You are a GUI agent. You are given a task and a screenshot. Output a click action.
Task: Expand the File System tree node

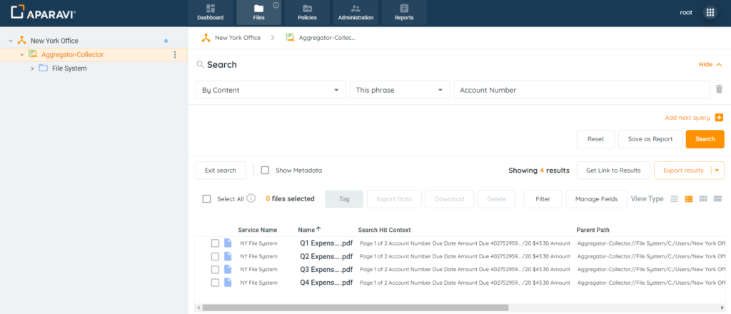pos(32,69)
